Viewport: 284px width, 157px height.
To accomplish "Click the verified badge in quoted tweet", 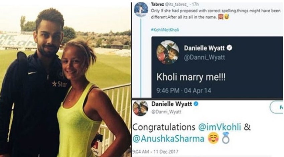I will 230,48.
